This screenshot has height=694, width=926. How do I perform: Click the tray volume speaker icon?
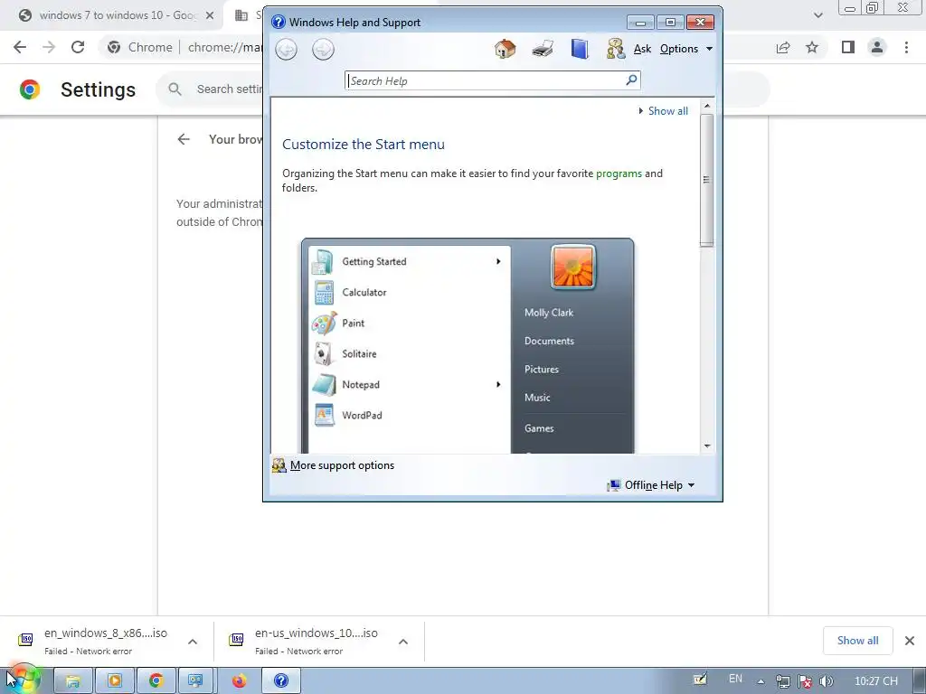827,681
